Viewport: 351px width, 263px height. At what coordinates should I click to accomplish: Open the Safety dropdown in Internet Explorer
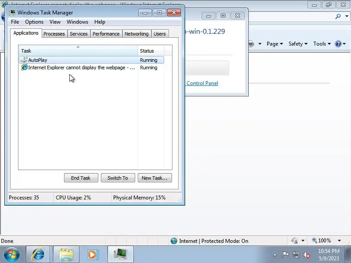click(298, 44)
